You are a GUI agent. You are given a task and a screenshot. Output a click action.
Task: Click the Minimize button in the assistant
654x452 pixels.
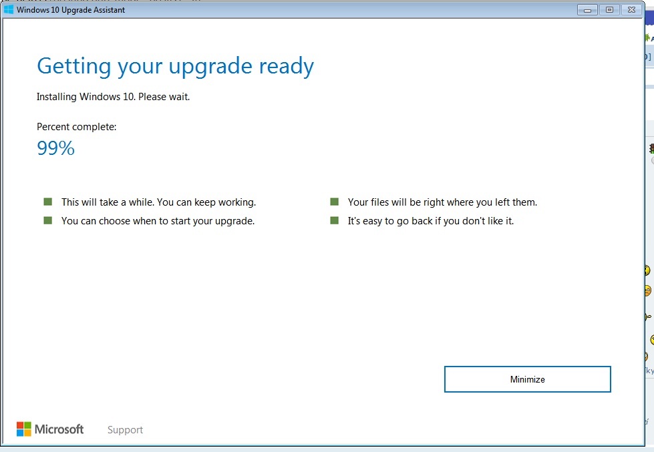click(x=527, y=379)
